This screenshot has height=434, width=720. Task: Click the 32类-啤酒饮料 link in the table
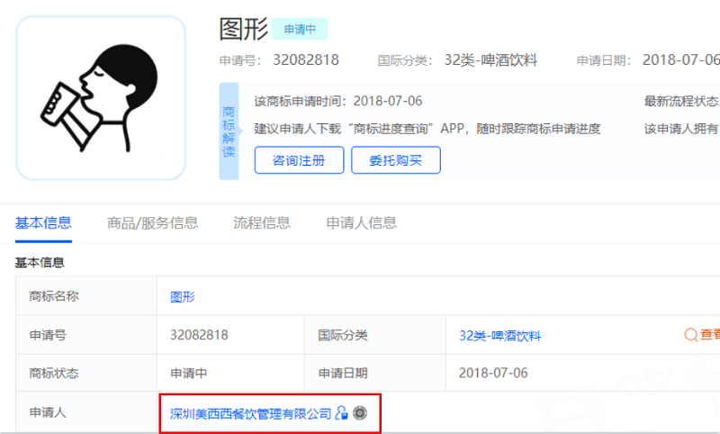tap(499, 336)
